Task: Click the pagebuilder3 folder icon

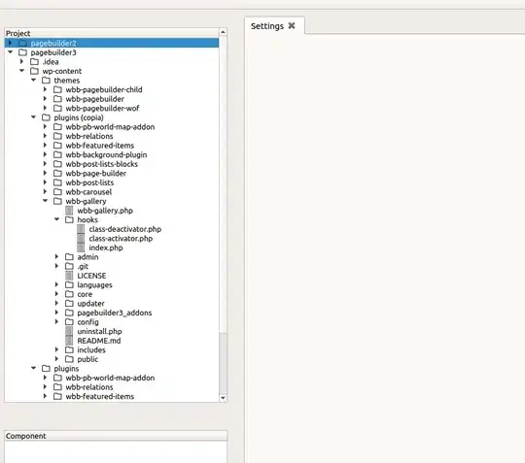Action: (x=22, y=52)
